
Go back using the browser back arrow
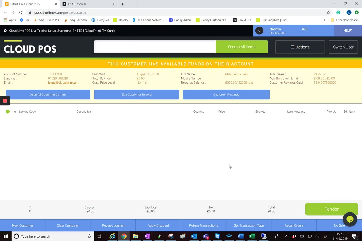point(5,12)
